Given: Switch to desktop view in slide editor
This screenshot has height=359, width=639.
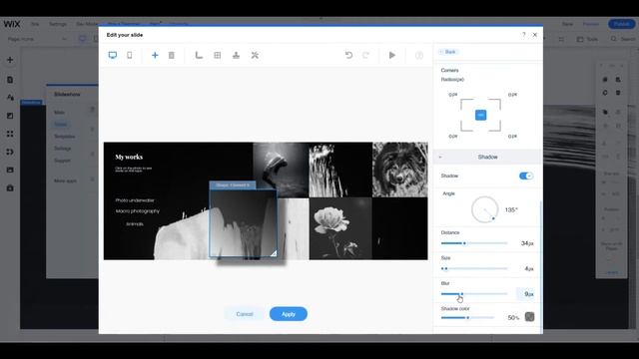Looking at the screenshot, I should coord(113,55).
